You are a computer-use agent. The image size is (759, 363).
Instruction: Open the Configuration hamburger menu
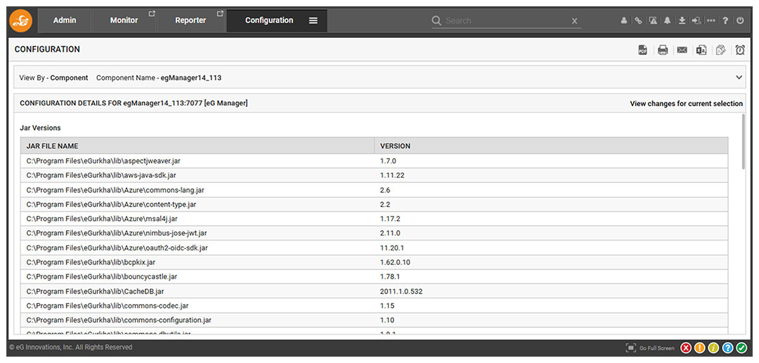coord(313,21)
